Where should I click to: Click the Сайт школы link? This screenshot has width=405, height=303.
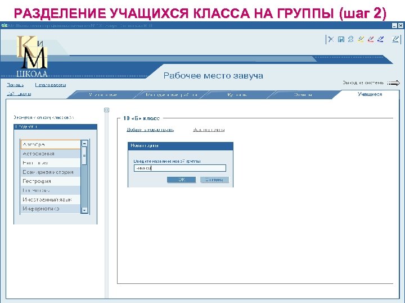(x=19, y=94)
